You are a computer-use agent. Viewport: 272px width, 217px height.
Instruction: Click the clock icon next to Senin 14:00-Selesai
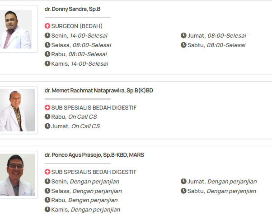(47, 36)
